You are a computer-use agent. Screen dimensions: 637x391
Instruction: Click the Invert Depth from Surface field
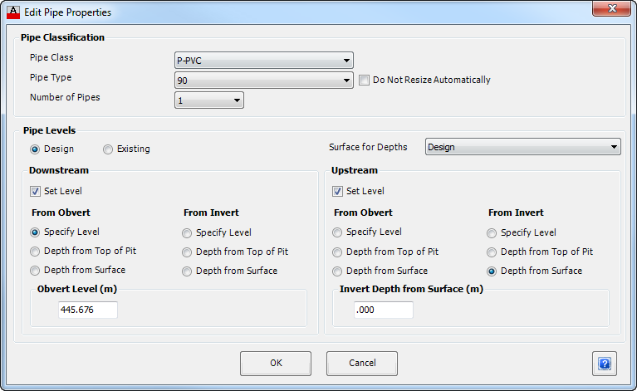click(x=384, y=310)
